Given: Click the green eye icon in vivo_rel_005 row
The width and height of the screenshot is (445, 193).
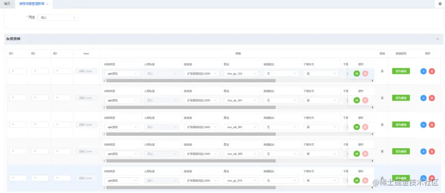Looking at the screenshot, I should point(357,153).
